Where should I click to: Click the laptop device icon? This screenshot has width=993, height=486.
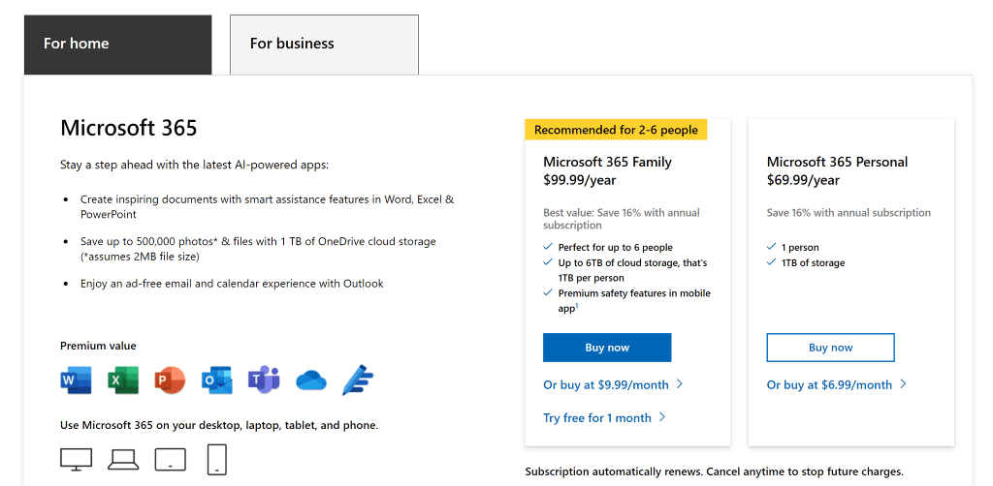(123, 459)
